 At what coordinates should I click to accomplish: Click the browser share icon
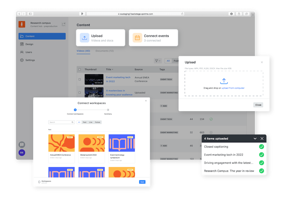tap(239, 14)
